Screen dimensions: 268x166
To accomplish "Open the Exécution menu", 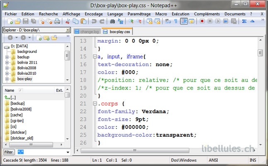I will [x=180, y=14].
